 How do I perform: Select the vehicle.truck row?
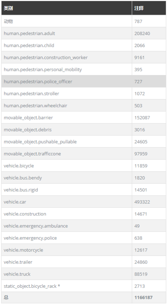83,274
